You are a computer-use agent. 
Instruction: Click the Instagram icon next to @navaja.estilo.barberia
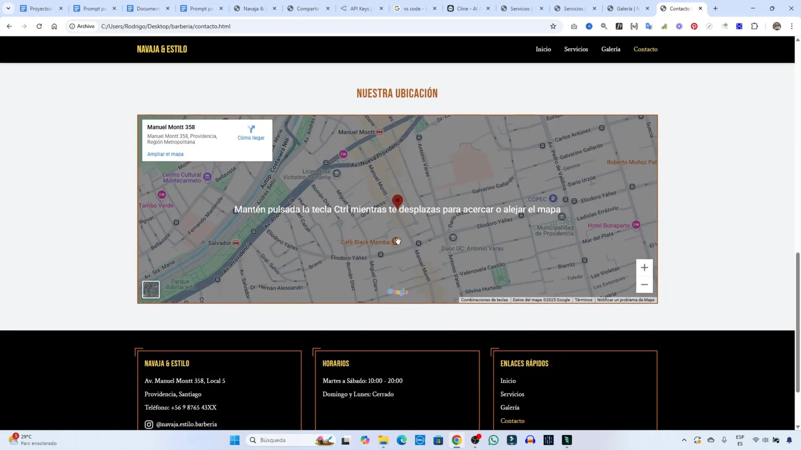coord(149,424)
